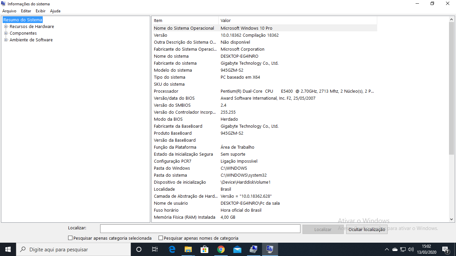
Task: Select Nome do sistema row
Action: pos(265,56)
